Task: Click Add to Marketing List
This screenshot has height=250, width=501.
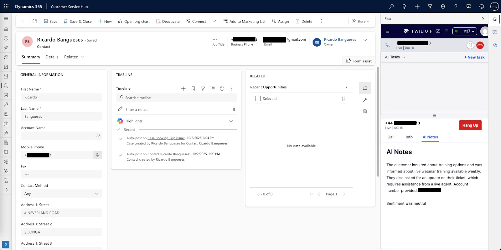Action: [x=244, y=21]
